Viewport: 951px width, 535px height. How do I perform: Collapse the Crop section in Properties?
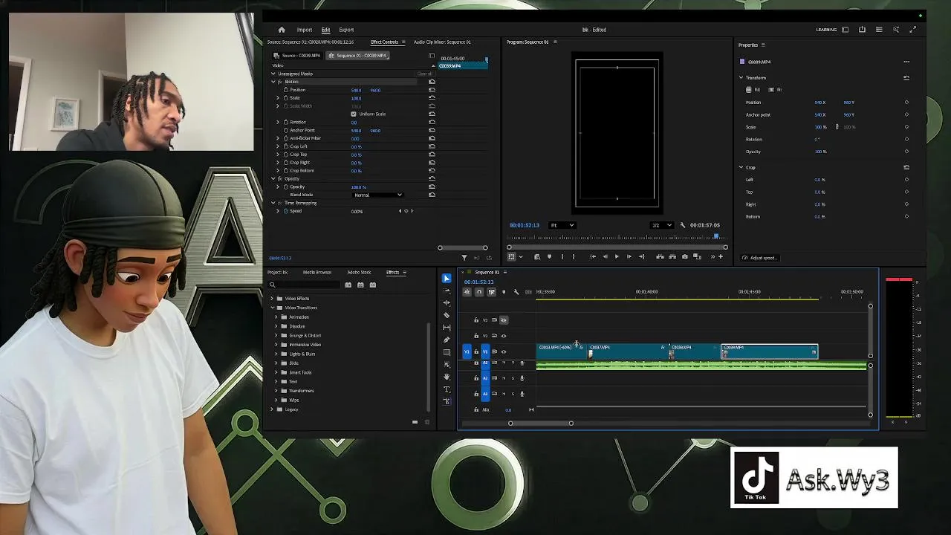pyautogui.click(x=741, y=167)
